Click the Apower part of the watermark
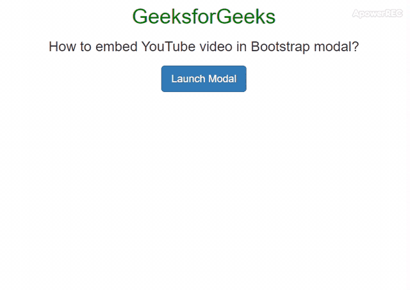The height and width of the screenshot is (290, 410). click(x=368, y=14)
